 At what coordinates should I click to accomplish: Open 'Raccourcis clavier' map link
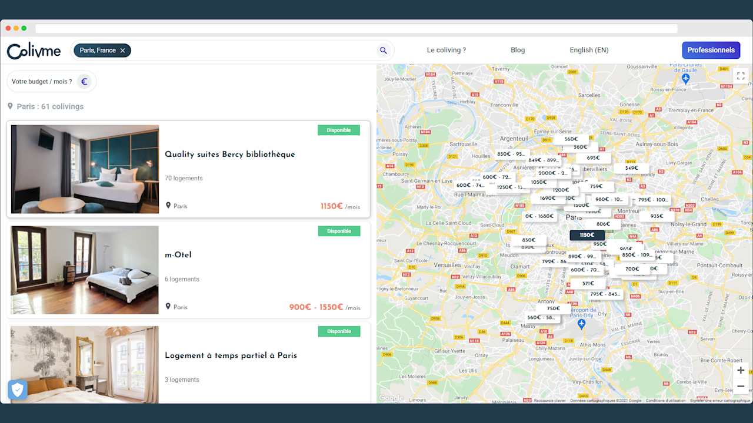coord(549,401)
